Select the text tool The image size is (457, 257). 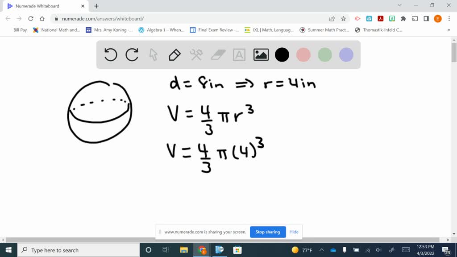point(239,54)
